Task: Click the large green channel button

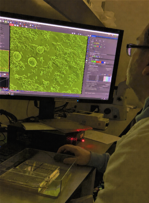Action: pyautogui.click(x=93, y=61)
